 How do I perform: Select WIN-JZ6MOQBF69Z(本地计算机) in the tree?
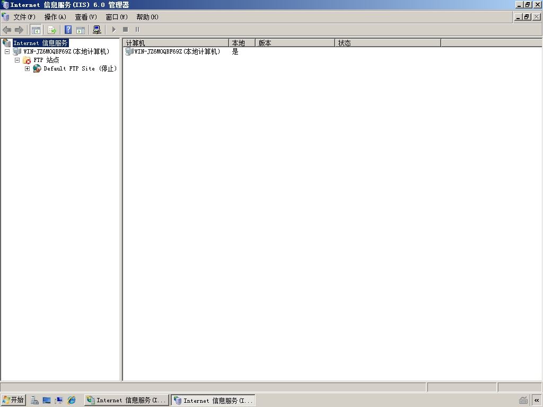pyautogui.click(x=66, y=51)
